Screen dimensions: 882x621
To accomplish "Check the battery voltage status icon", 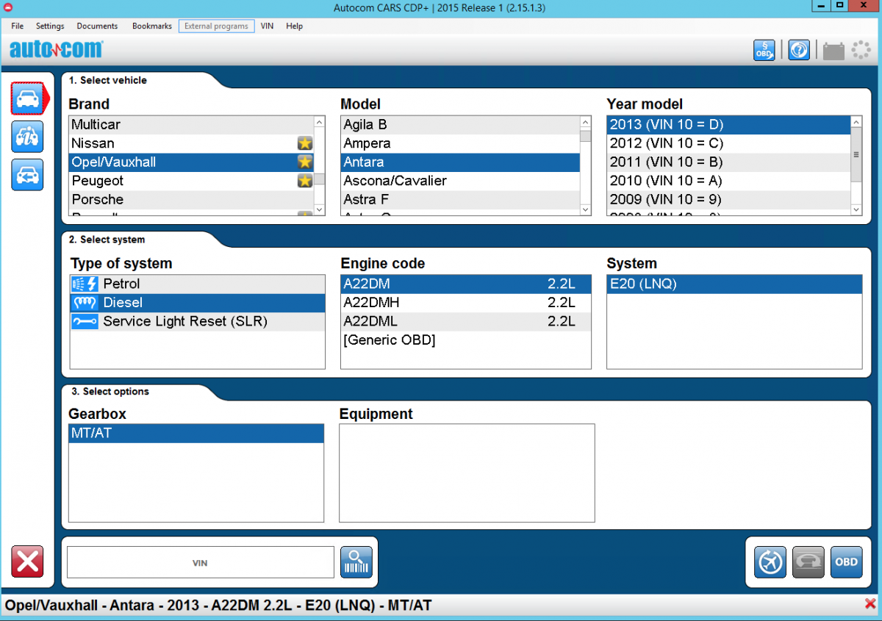I will [833, 50].
